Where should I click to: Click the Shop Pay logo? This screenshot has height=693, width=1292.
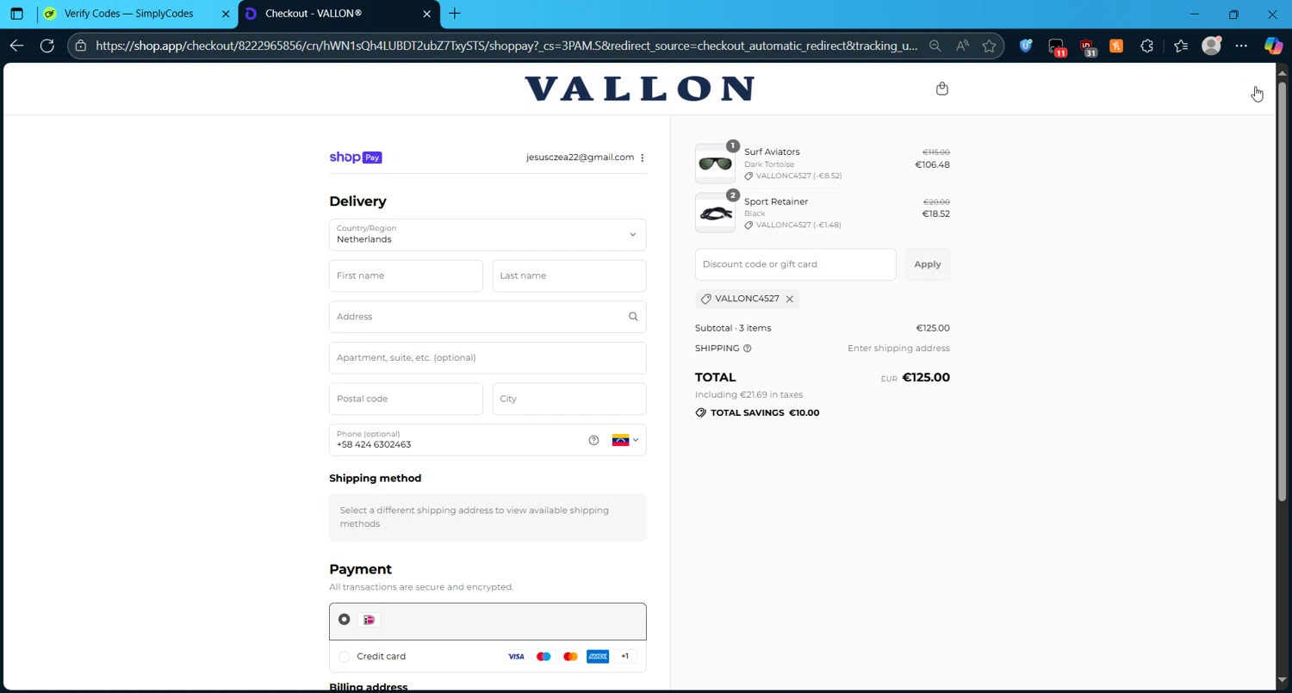click(356, 158)
